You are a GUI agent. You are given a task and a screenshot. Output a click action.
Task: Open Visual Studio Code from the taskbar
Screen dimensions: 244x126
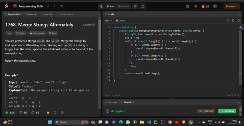pyautogui.click(x=149, y=122)
